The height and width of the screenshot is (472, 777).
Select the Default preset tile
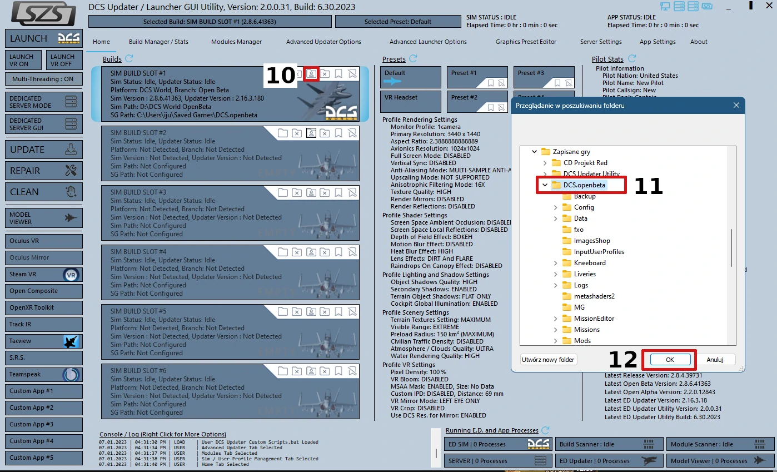tap(411, 77)
